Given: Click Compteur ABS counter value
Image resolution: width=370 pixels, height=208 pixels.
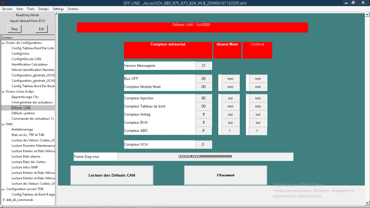Looking at the screenshot, I should (x=203, y=130).
